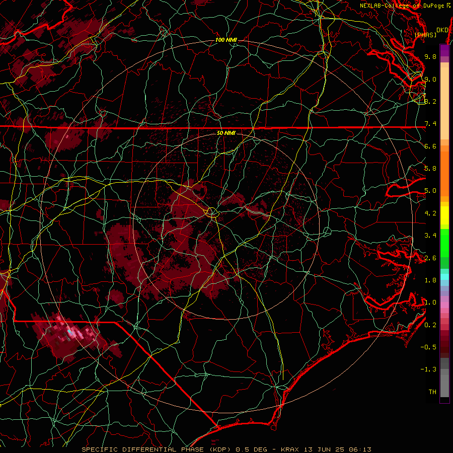This screenshot has width=453, height=453.
Task: Select the 1.8 scale value
Action: click(x=430, y=280)
